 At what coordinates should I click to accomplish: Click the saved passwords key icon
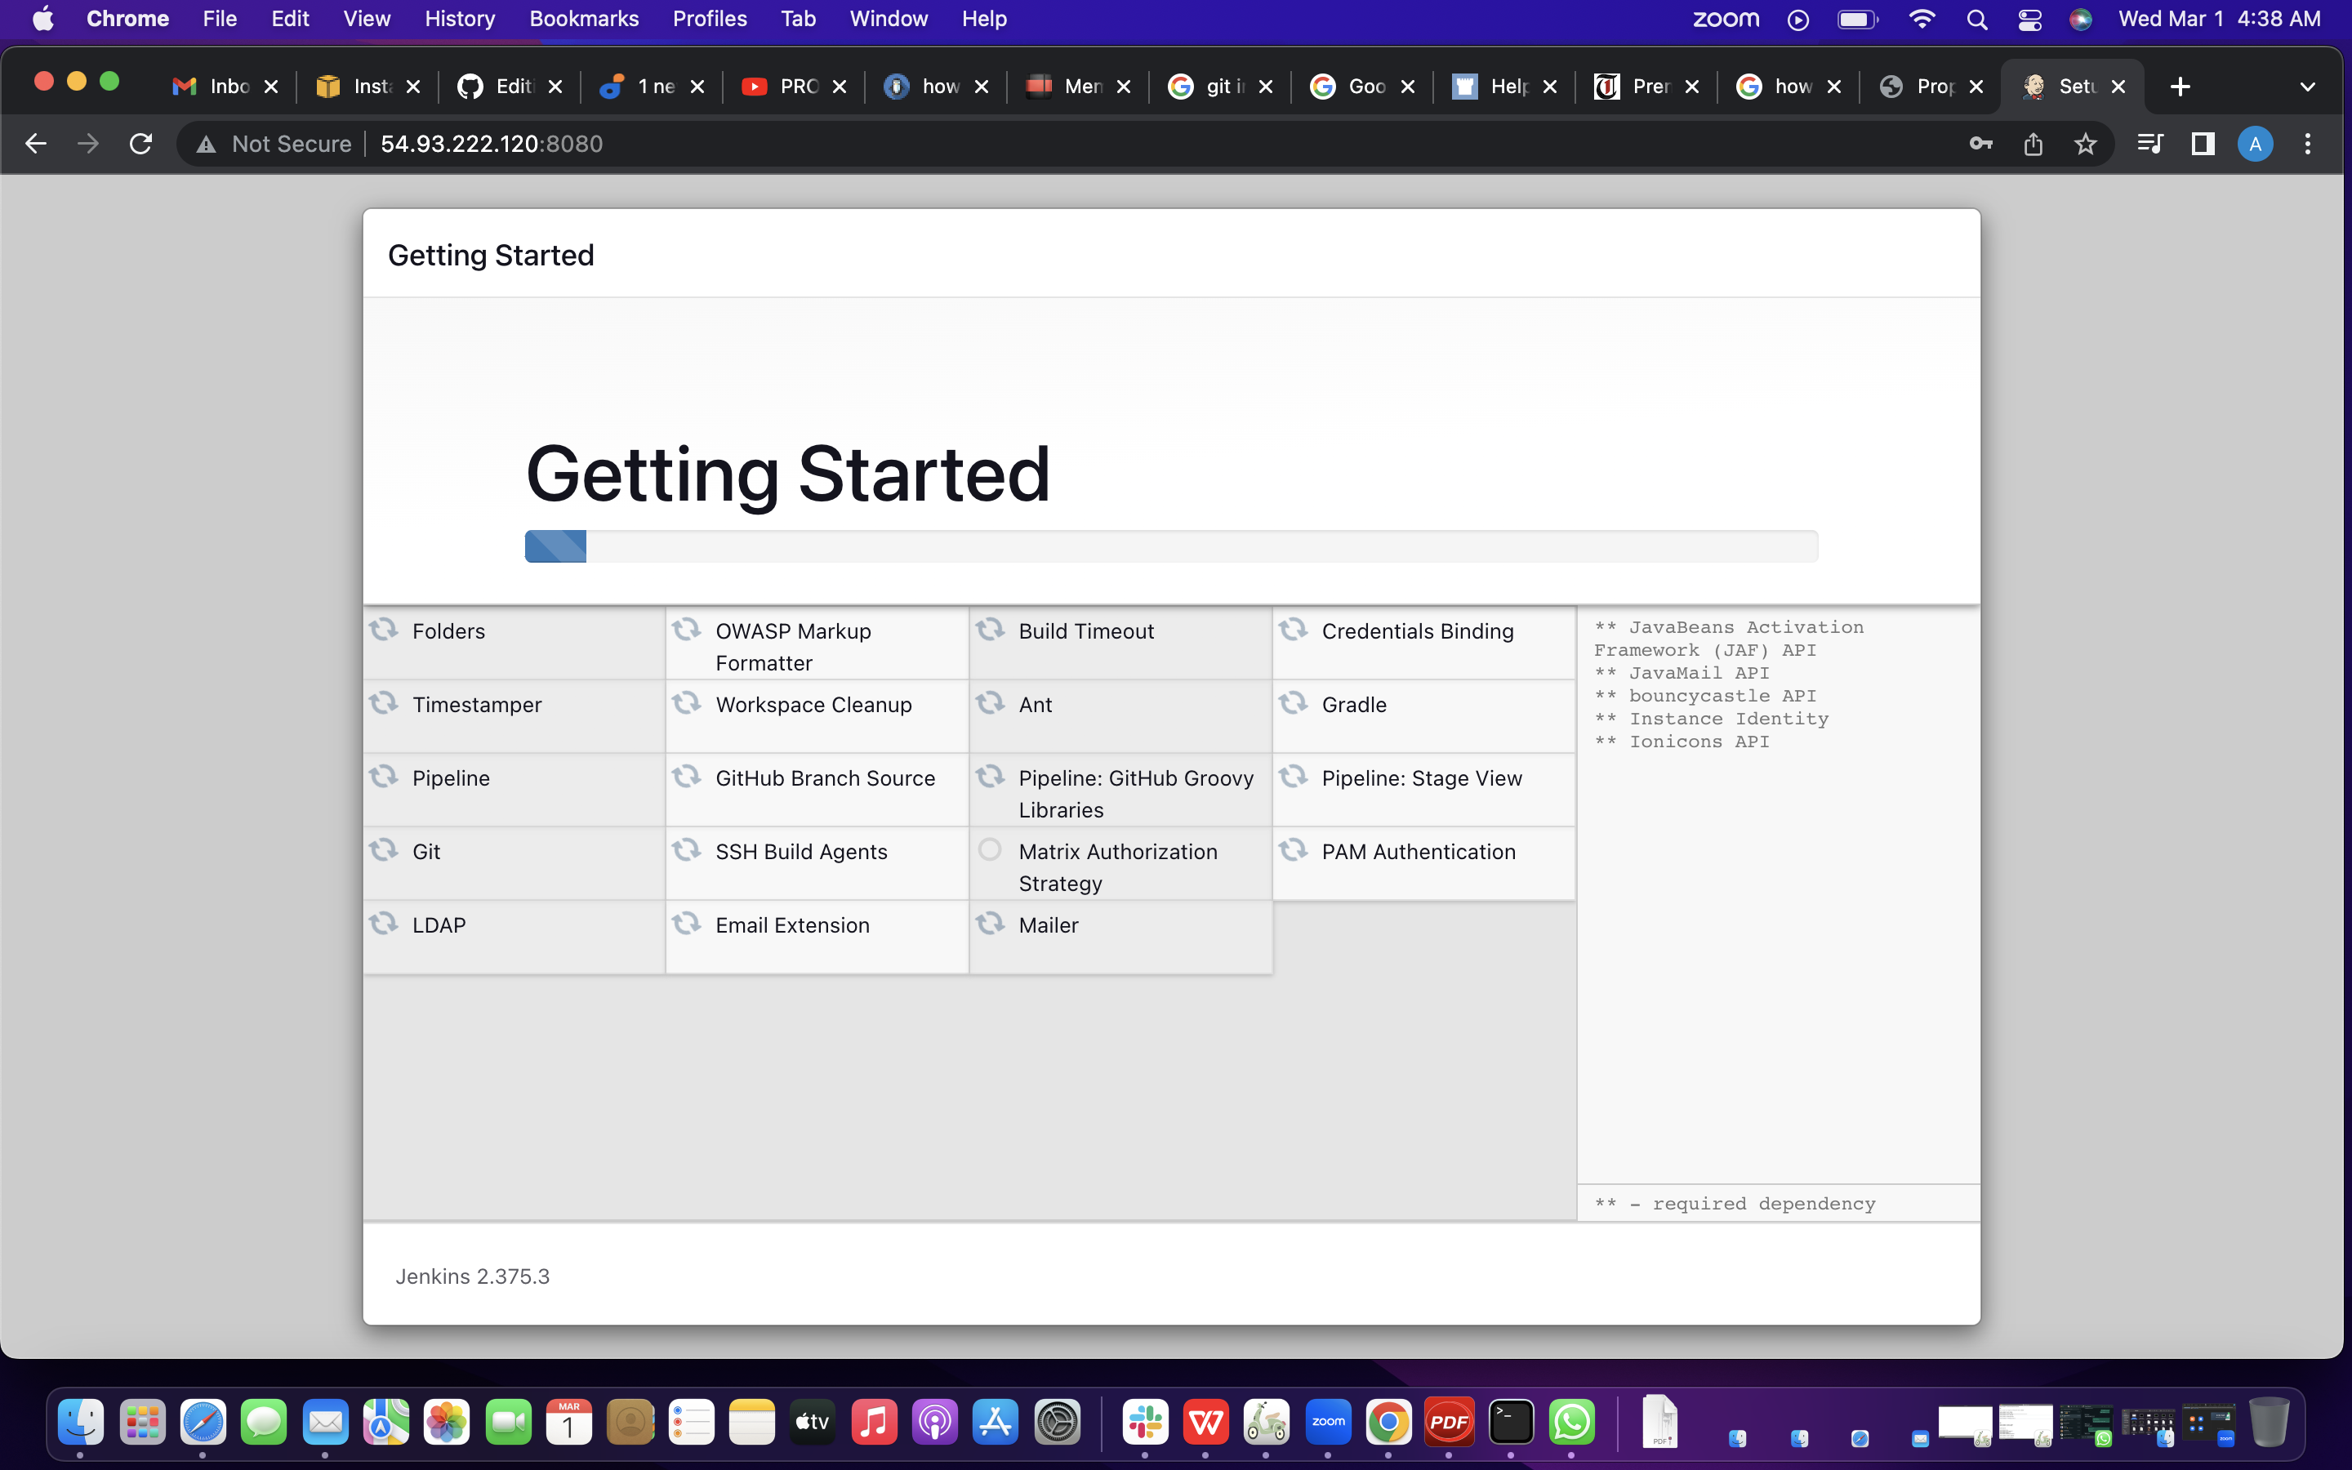click(1980, 144)
